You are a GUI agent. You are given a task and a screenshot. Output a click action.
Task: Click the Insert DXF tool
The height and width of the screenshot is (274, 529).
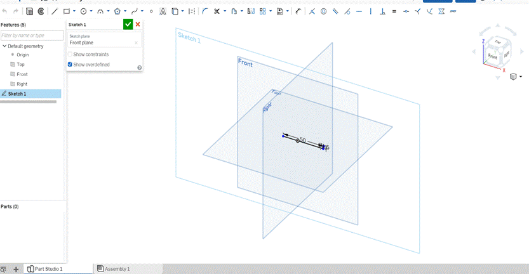click(x=279, y=11)
